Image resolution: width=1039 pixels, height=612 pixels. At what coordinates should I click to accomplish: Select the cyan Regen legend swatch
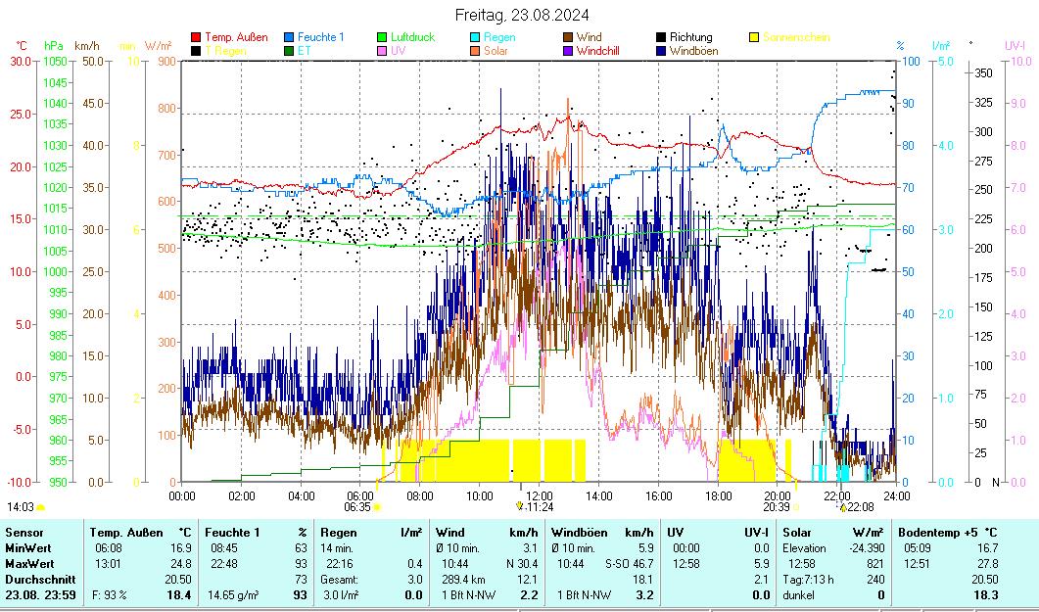tap(475, 37)
